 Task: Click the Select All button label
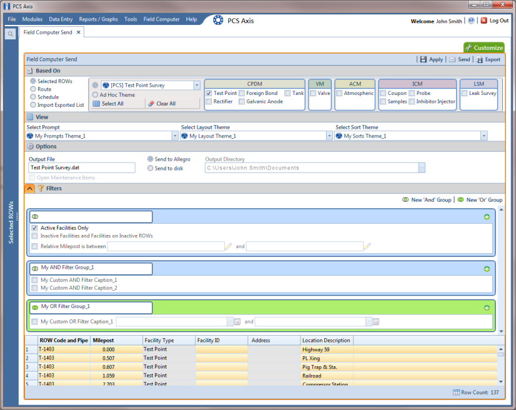point(112,103)
